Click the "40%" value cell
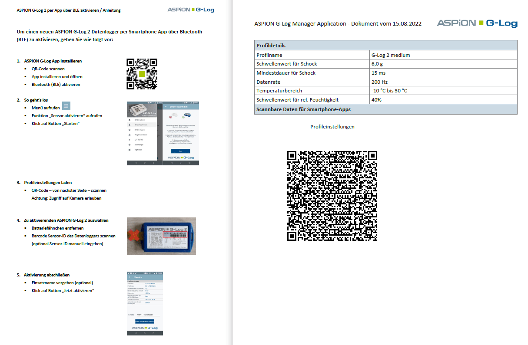Image resolution: width=528 pixels, height=345 pixels. pos(444,100)
